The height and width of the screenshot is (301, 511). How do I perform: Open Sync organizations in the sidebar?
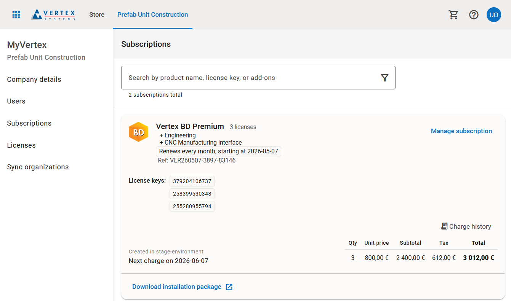(x=38, y=167)
